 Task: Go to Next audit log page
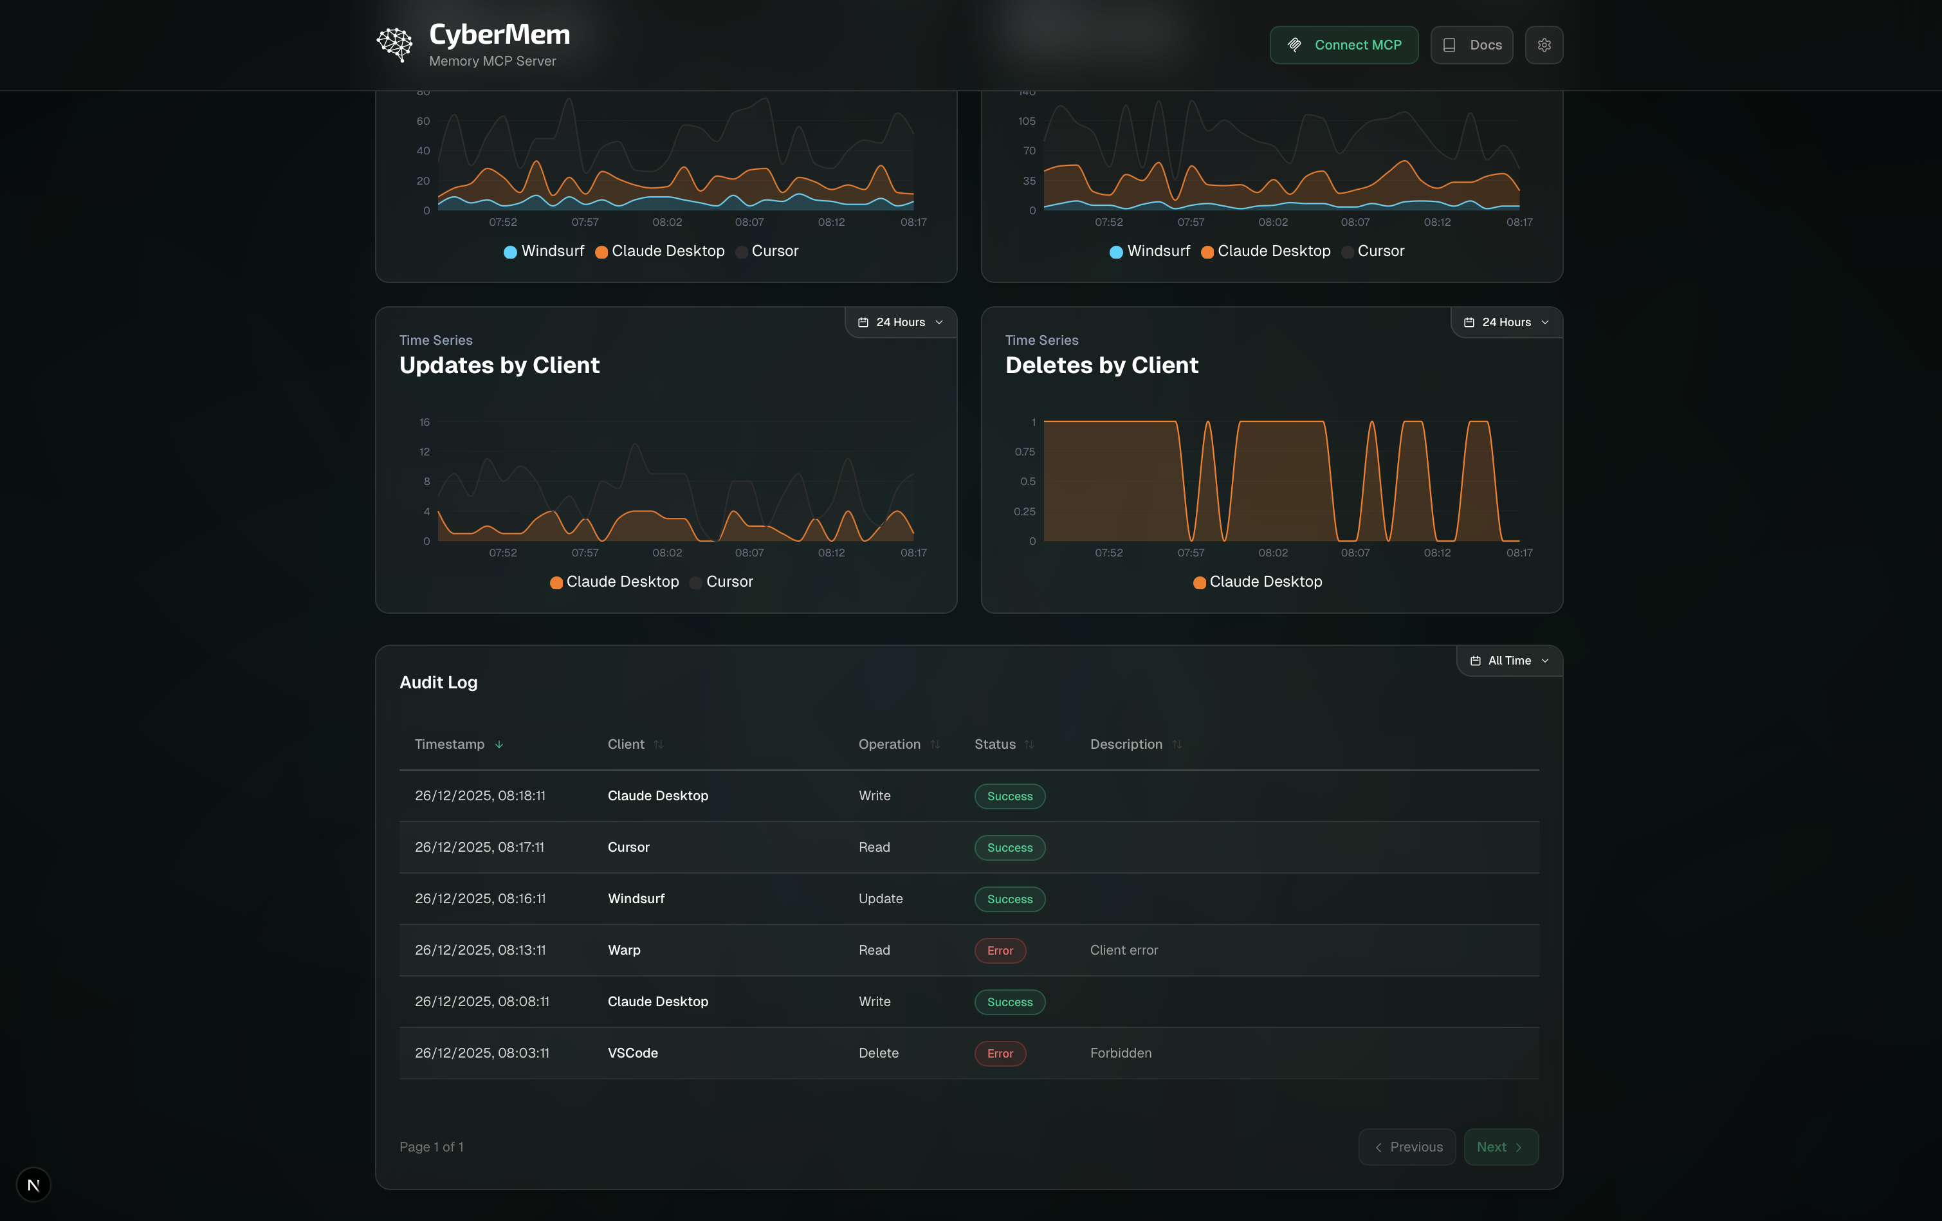[x=1500, y=1147]
